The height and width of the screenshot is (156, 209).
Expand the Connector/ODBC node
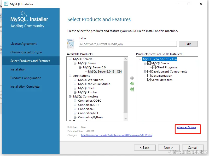pyautogui.click(x=75, y=101)
